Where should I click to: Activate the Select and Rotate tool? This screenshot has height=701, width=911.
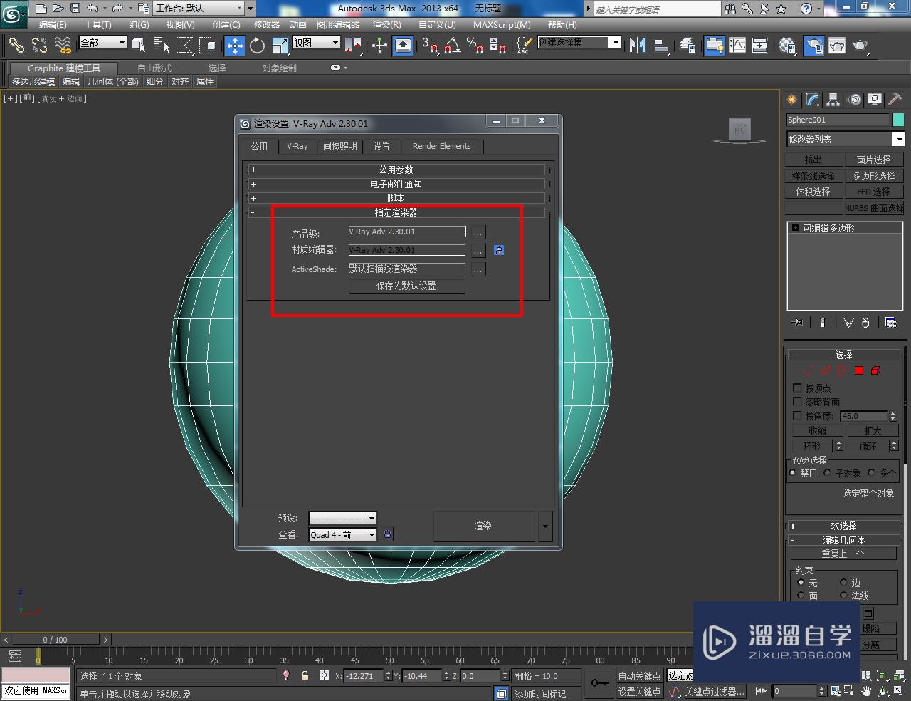[x=257, y=46]
